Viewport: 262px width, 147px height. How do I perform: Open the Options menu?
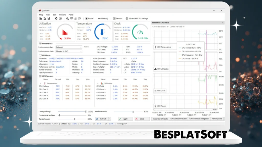point(62,15)
